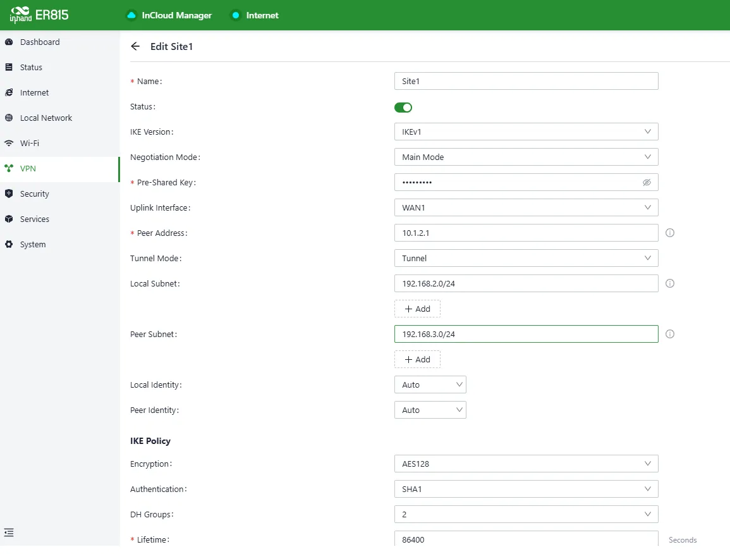Click the Lifetime field showing 86400

[526, 539]
